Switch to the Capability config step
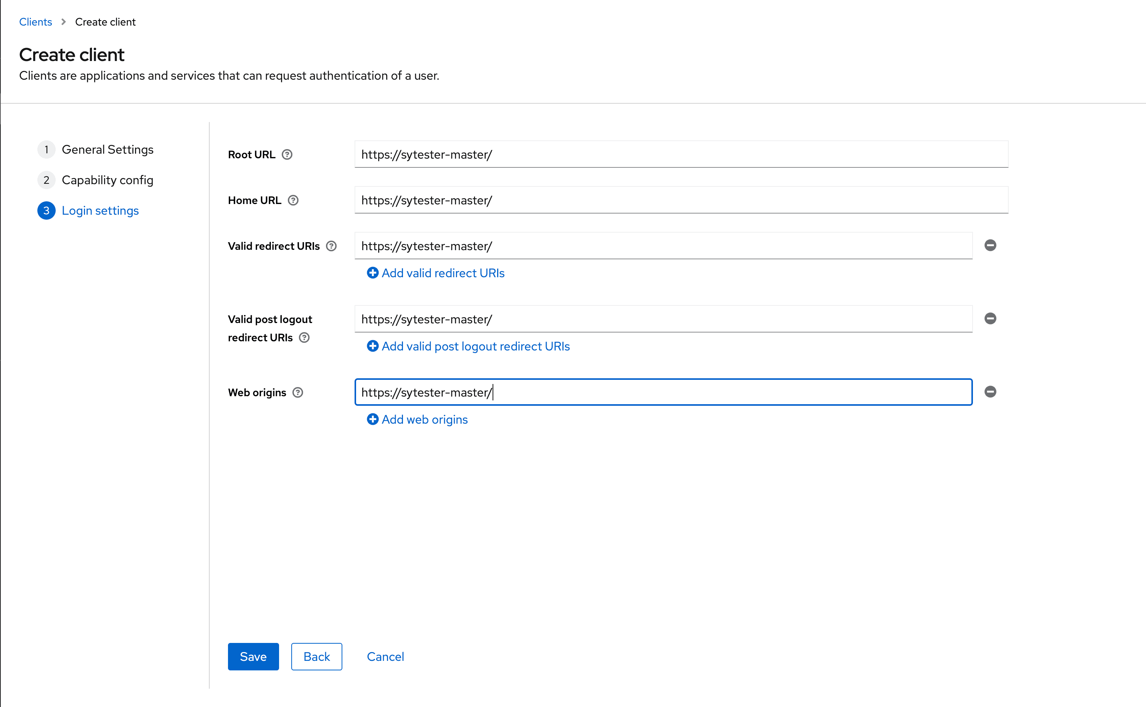 click(108, 180)
